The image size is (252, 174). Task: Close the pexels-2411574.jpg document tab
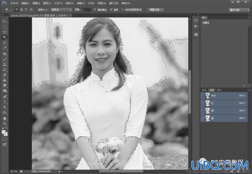[70, 15]
